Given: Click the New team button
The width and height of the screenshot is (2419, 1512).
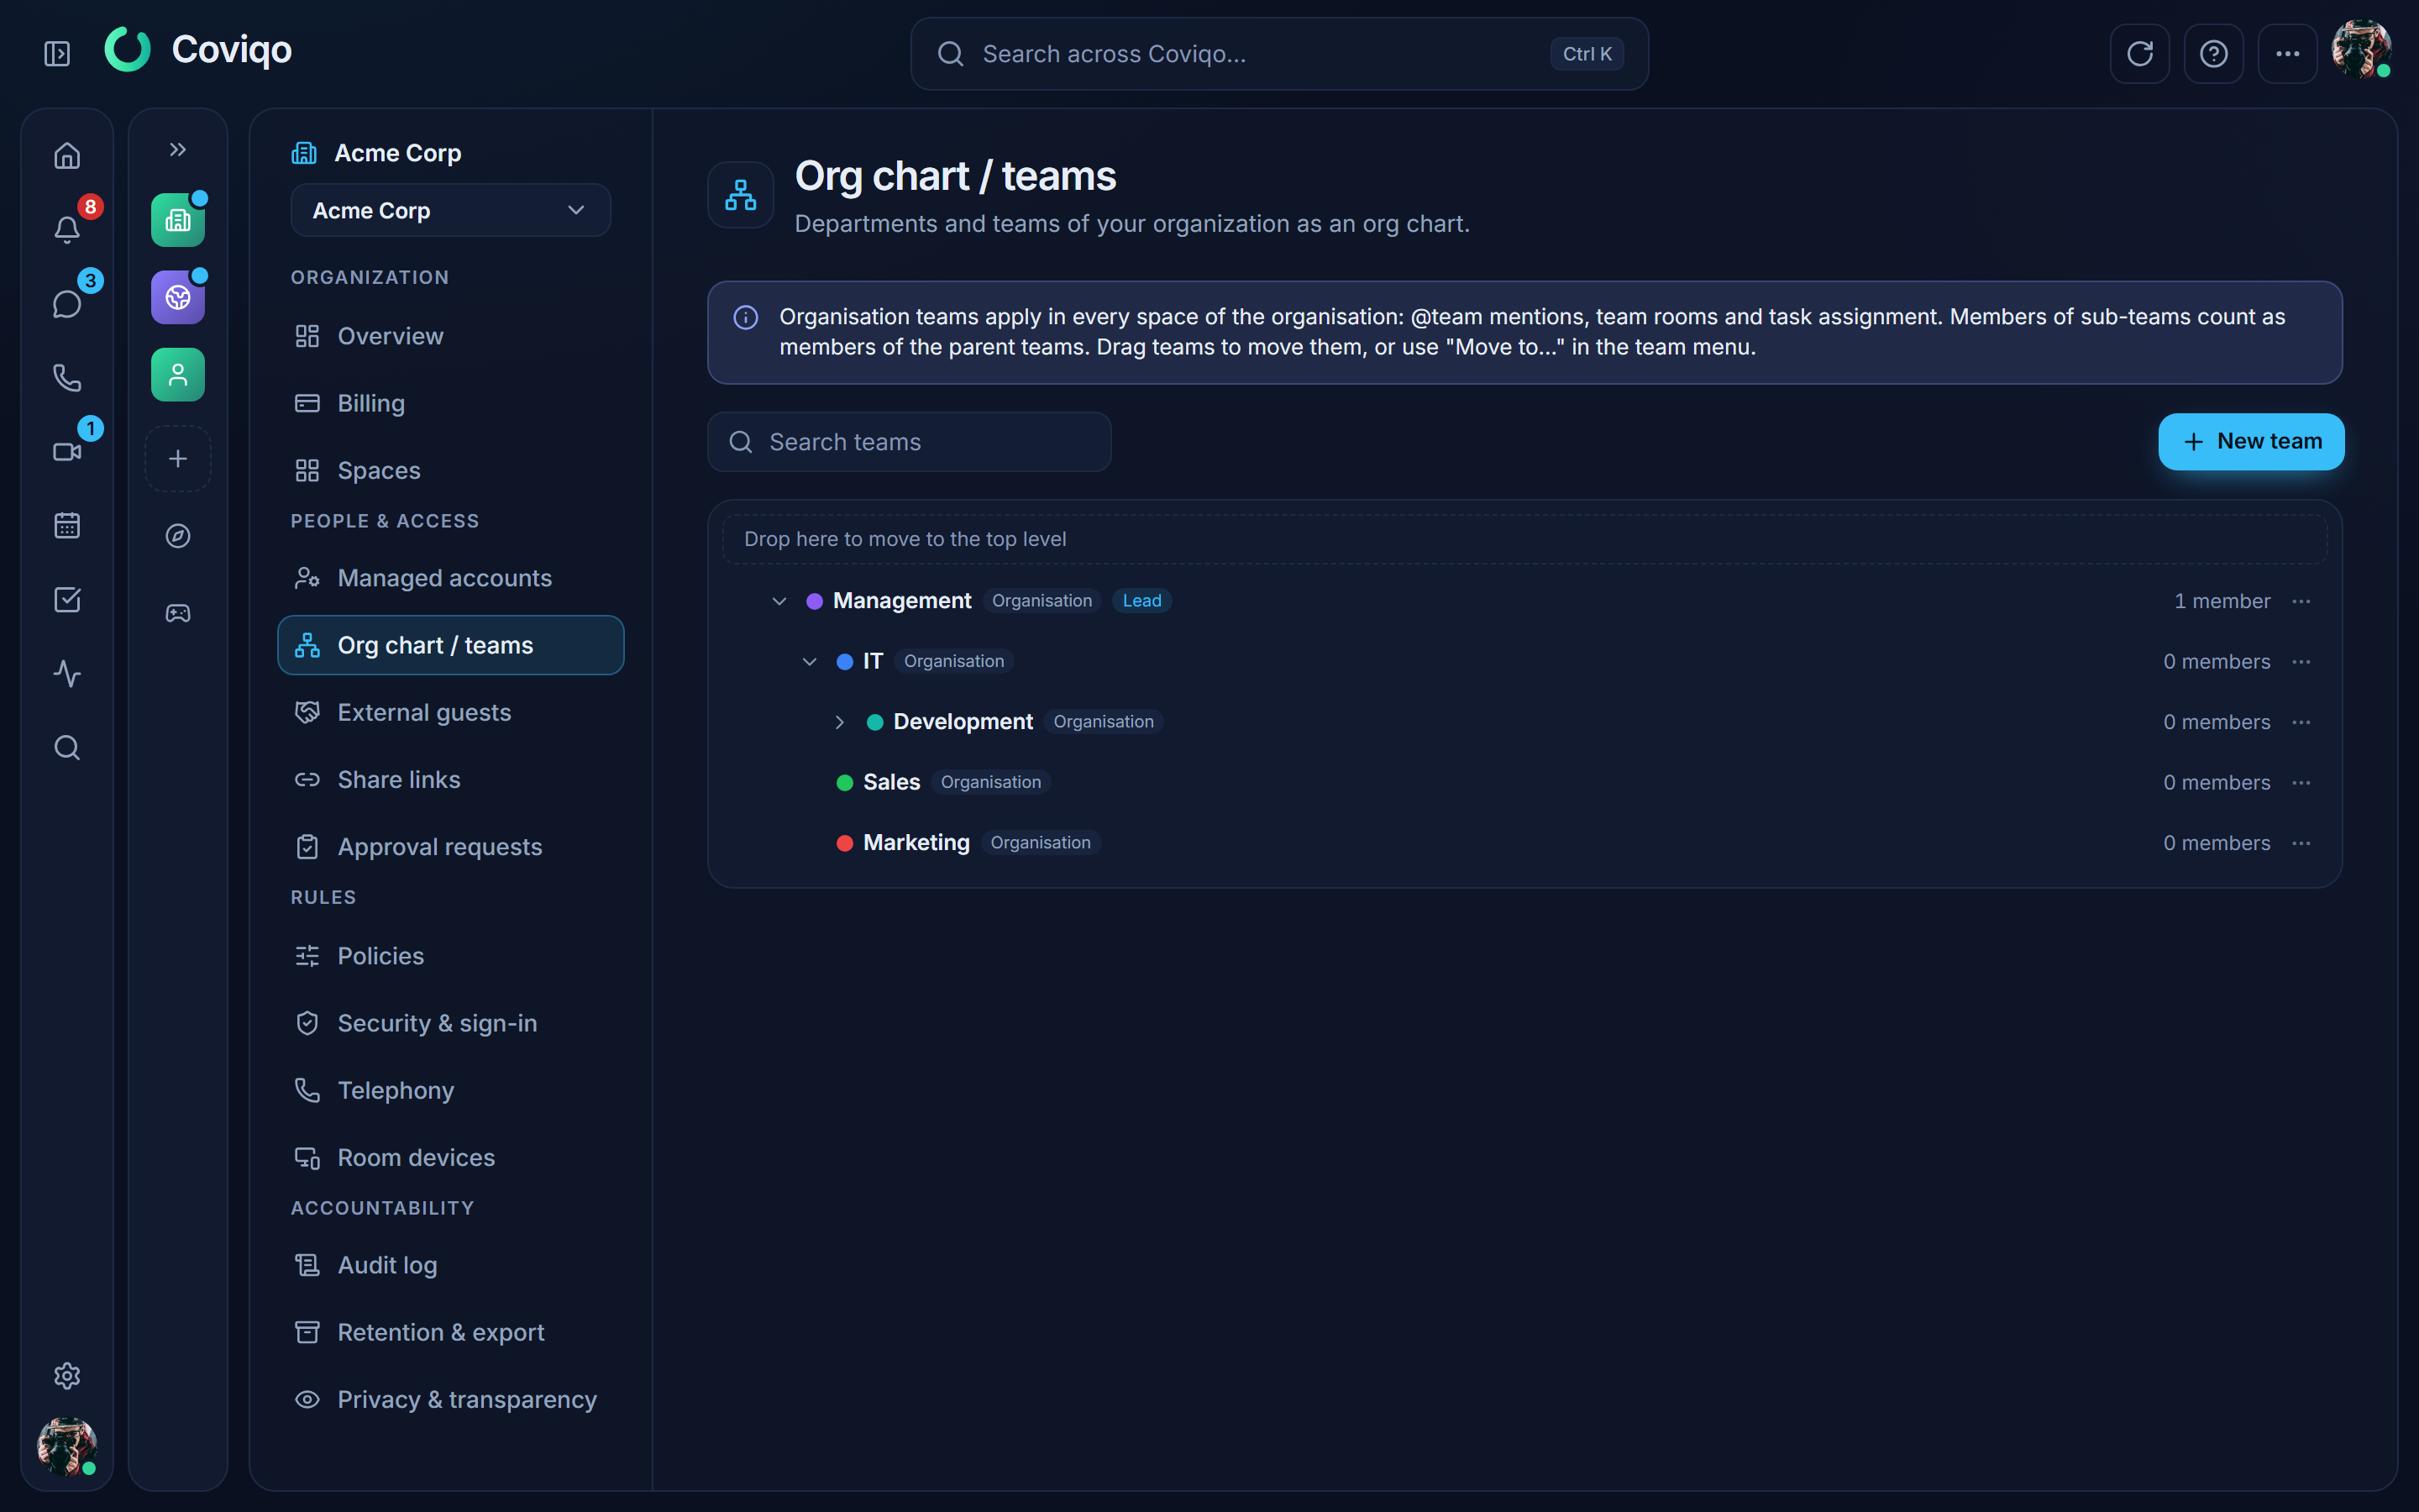Looking at the screenshot, I should click(2251, 441).
